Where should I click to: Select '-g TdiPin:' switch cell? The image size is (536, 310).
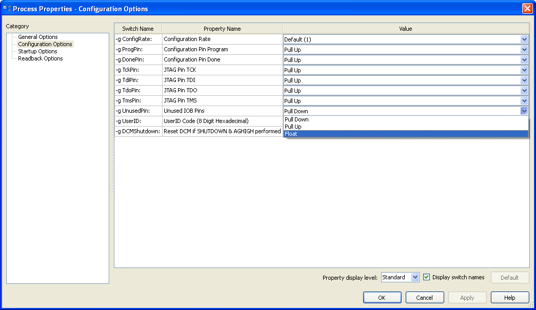tap(138, 80)
